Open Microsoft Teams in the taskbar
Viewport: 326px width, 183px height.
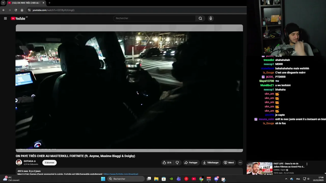coord(179,179)
